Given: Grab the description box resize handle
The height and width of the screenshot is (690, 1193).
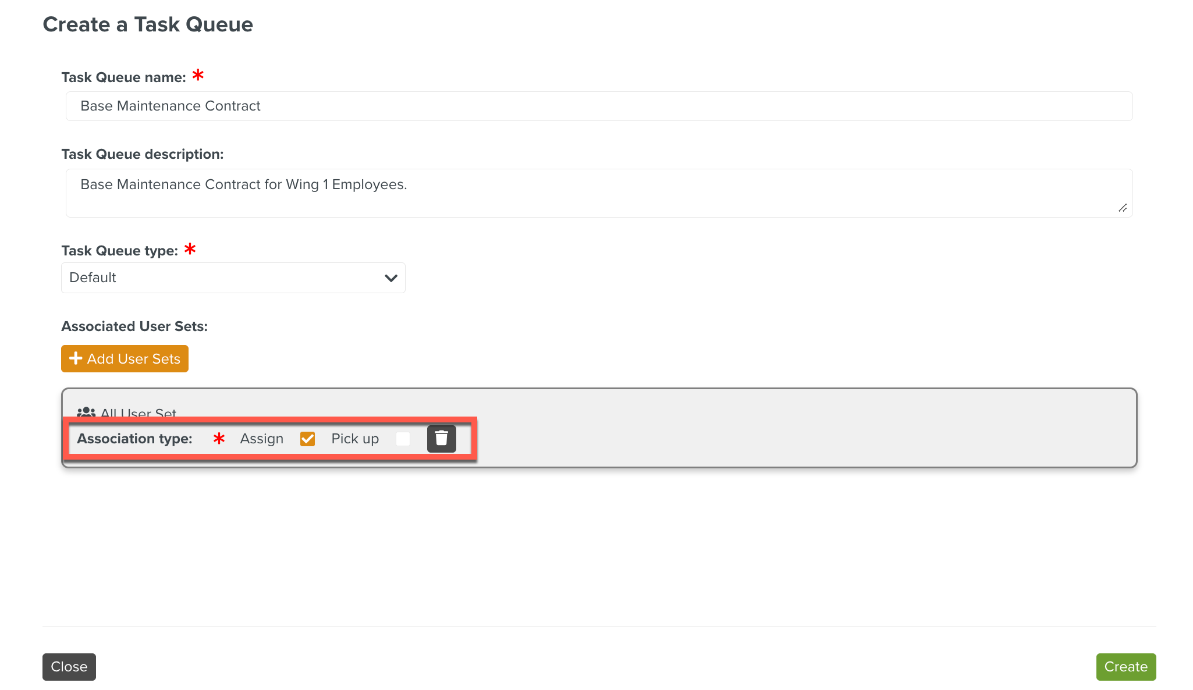Looking at the screenshot, I should point(1123,208).
